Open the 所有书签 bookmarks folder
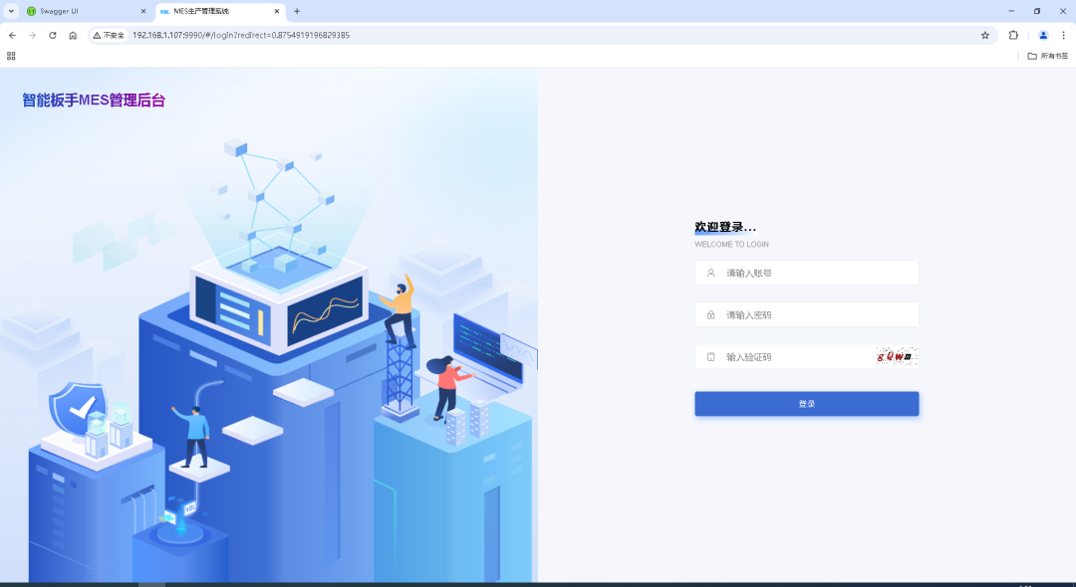The image size is (1076, 587). [x=1047, y=56]
